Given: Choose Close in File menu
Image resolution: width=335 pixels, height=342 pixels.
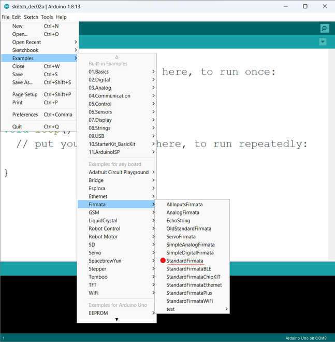Looking at the screenshot, I should click(x=39, y=66).
